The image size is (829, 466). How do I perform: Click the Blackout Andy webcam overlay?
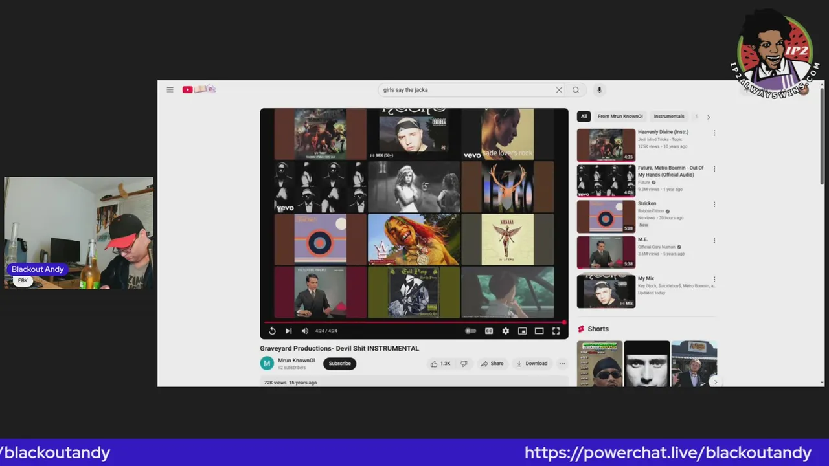pyautogui.click(x=79, y=233)
